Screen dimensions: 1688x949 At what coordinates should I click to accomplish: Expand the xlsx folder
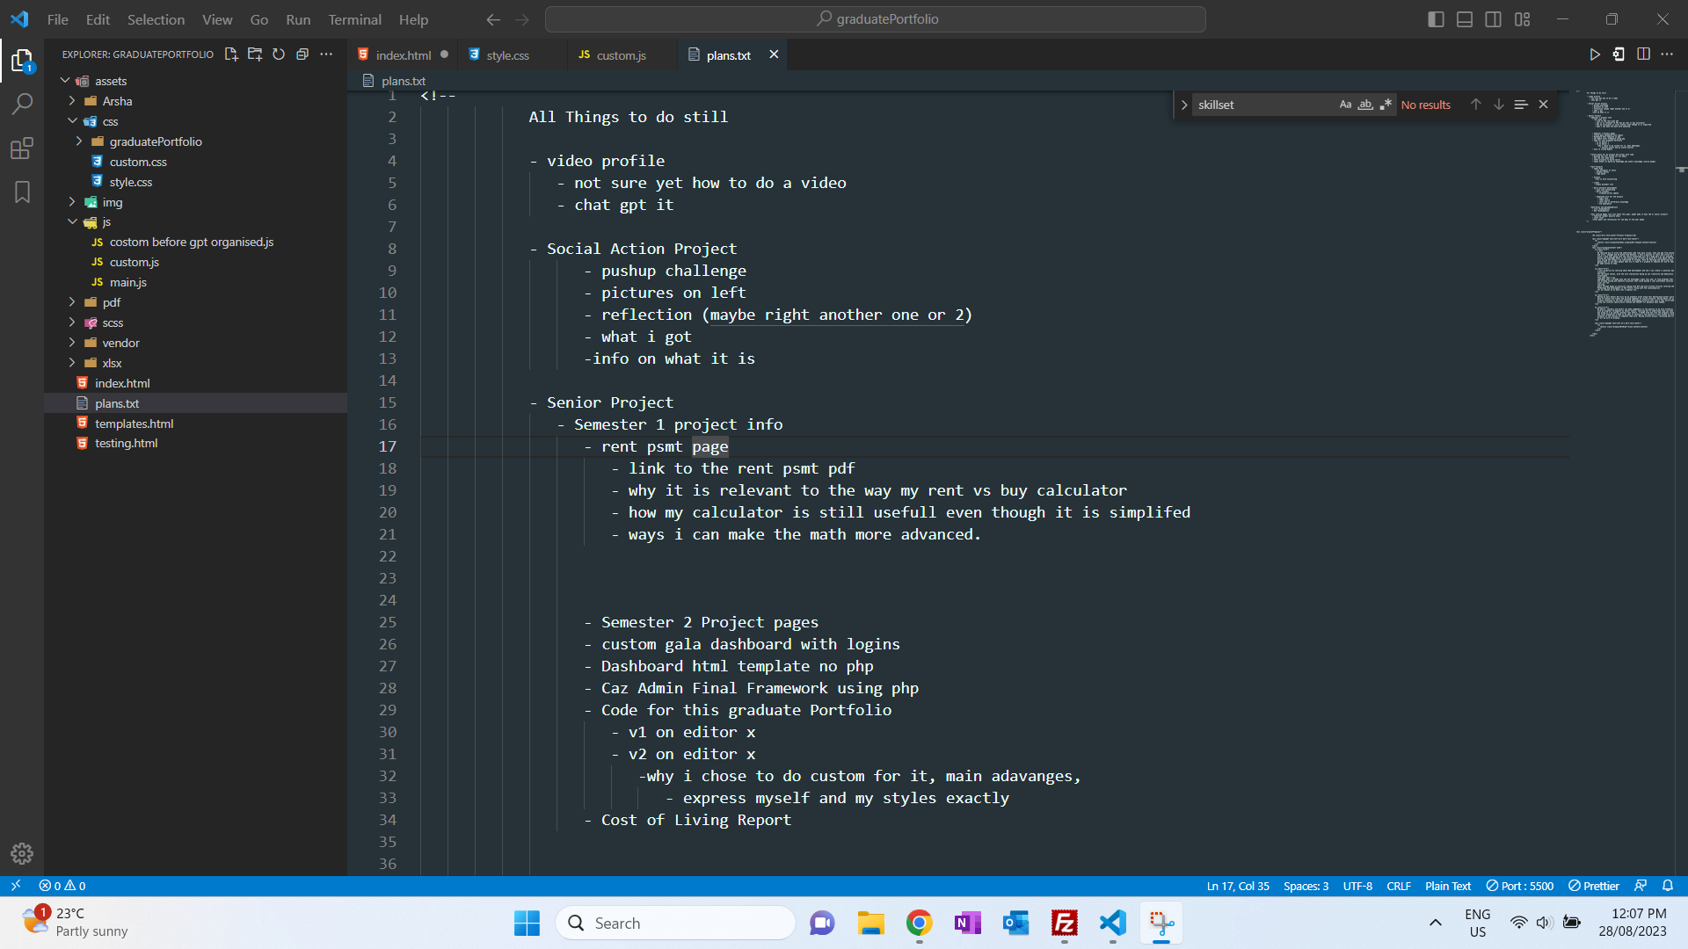[x=195, y=363]
